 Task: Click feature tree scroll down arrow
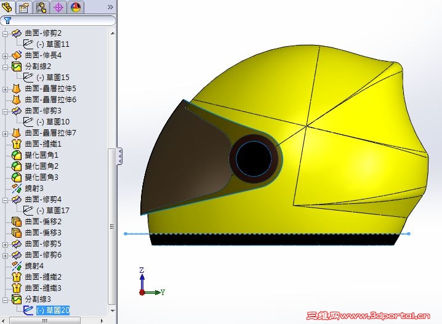pyautogui.click(x=113, y=310)
